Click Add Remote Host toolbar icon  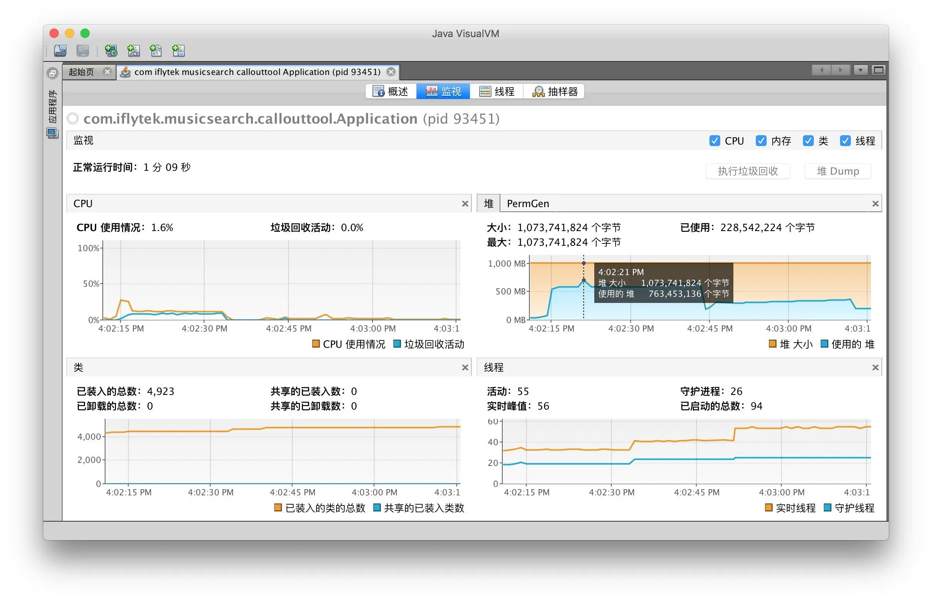(111, 51)
